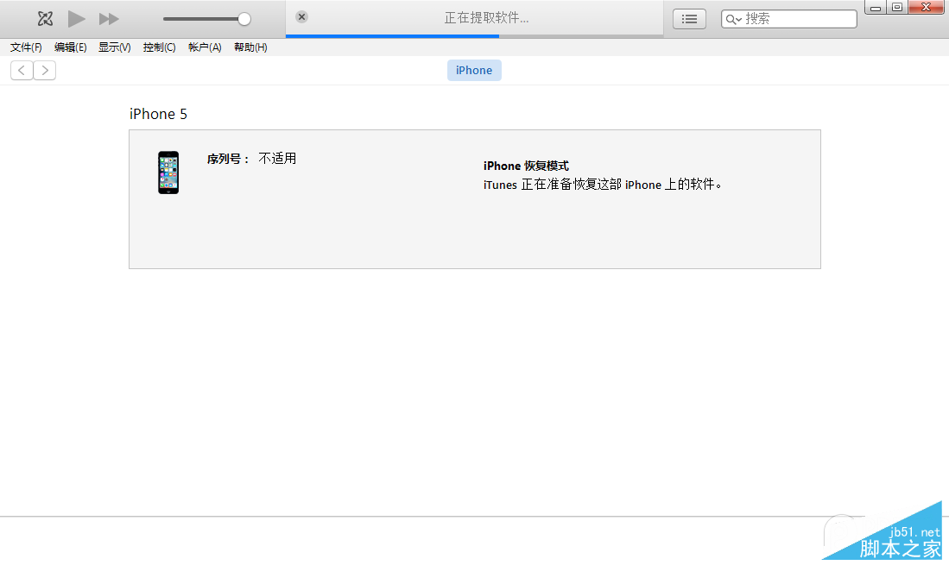Click the 序列号 serial number label
Image resolution: width=949 pixels, height=565 pixels.
click(x=228, y=159)
